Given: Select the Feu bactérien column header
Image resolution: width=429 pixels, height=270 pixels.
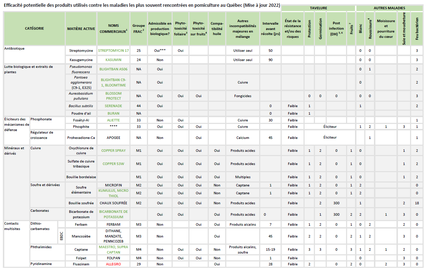Looking at the screenshot, I should 417,29.
